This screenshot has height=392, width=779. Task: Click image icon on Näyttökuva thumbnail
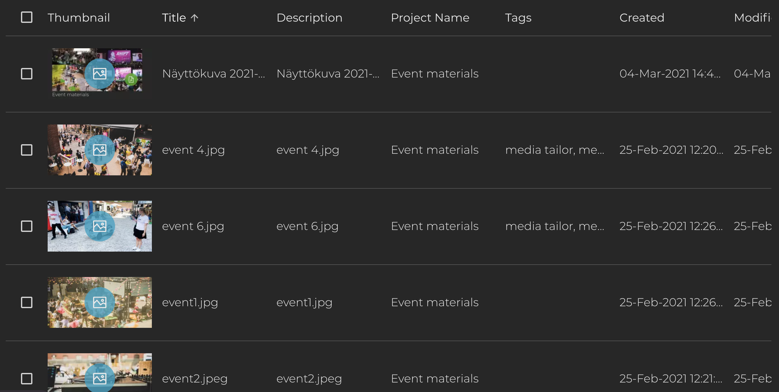point(99,74)
